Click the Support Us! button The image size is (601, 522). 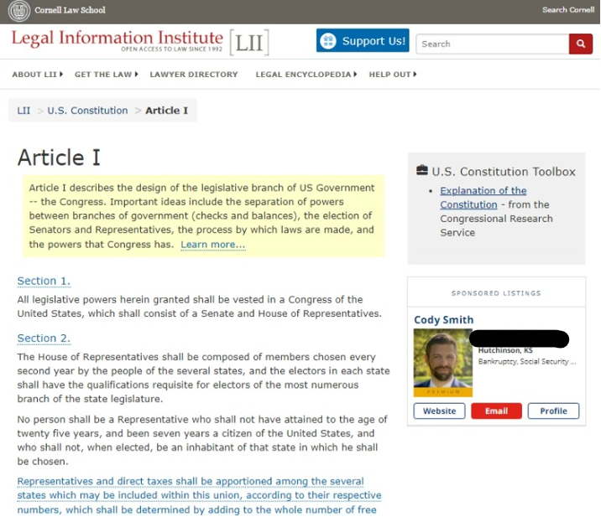tap(363, 40)
